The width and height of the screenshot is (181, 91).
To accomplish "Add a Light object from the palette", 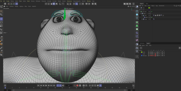I will tap(137, 51).
